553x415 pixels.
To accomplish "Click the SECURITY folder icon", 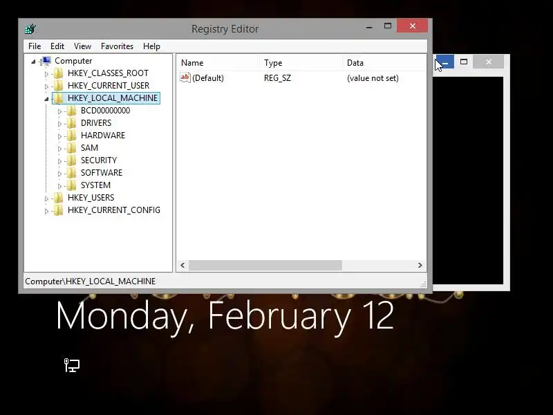I will (72, 160).
